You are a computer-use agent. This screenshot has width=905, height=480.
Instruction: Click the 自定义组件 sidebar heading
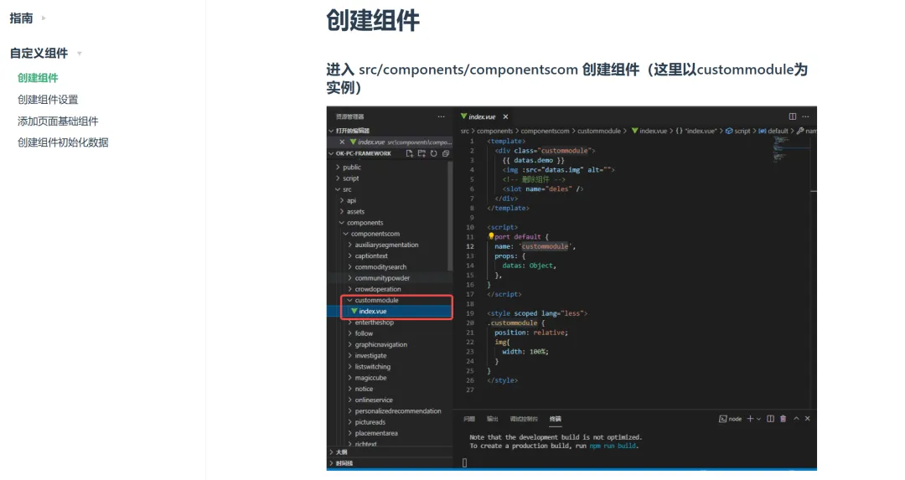(x=39, y=53)
